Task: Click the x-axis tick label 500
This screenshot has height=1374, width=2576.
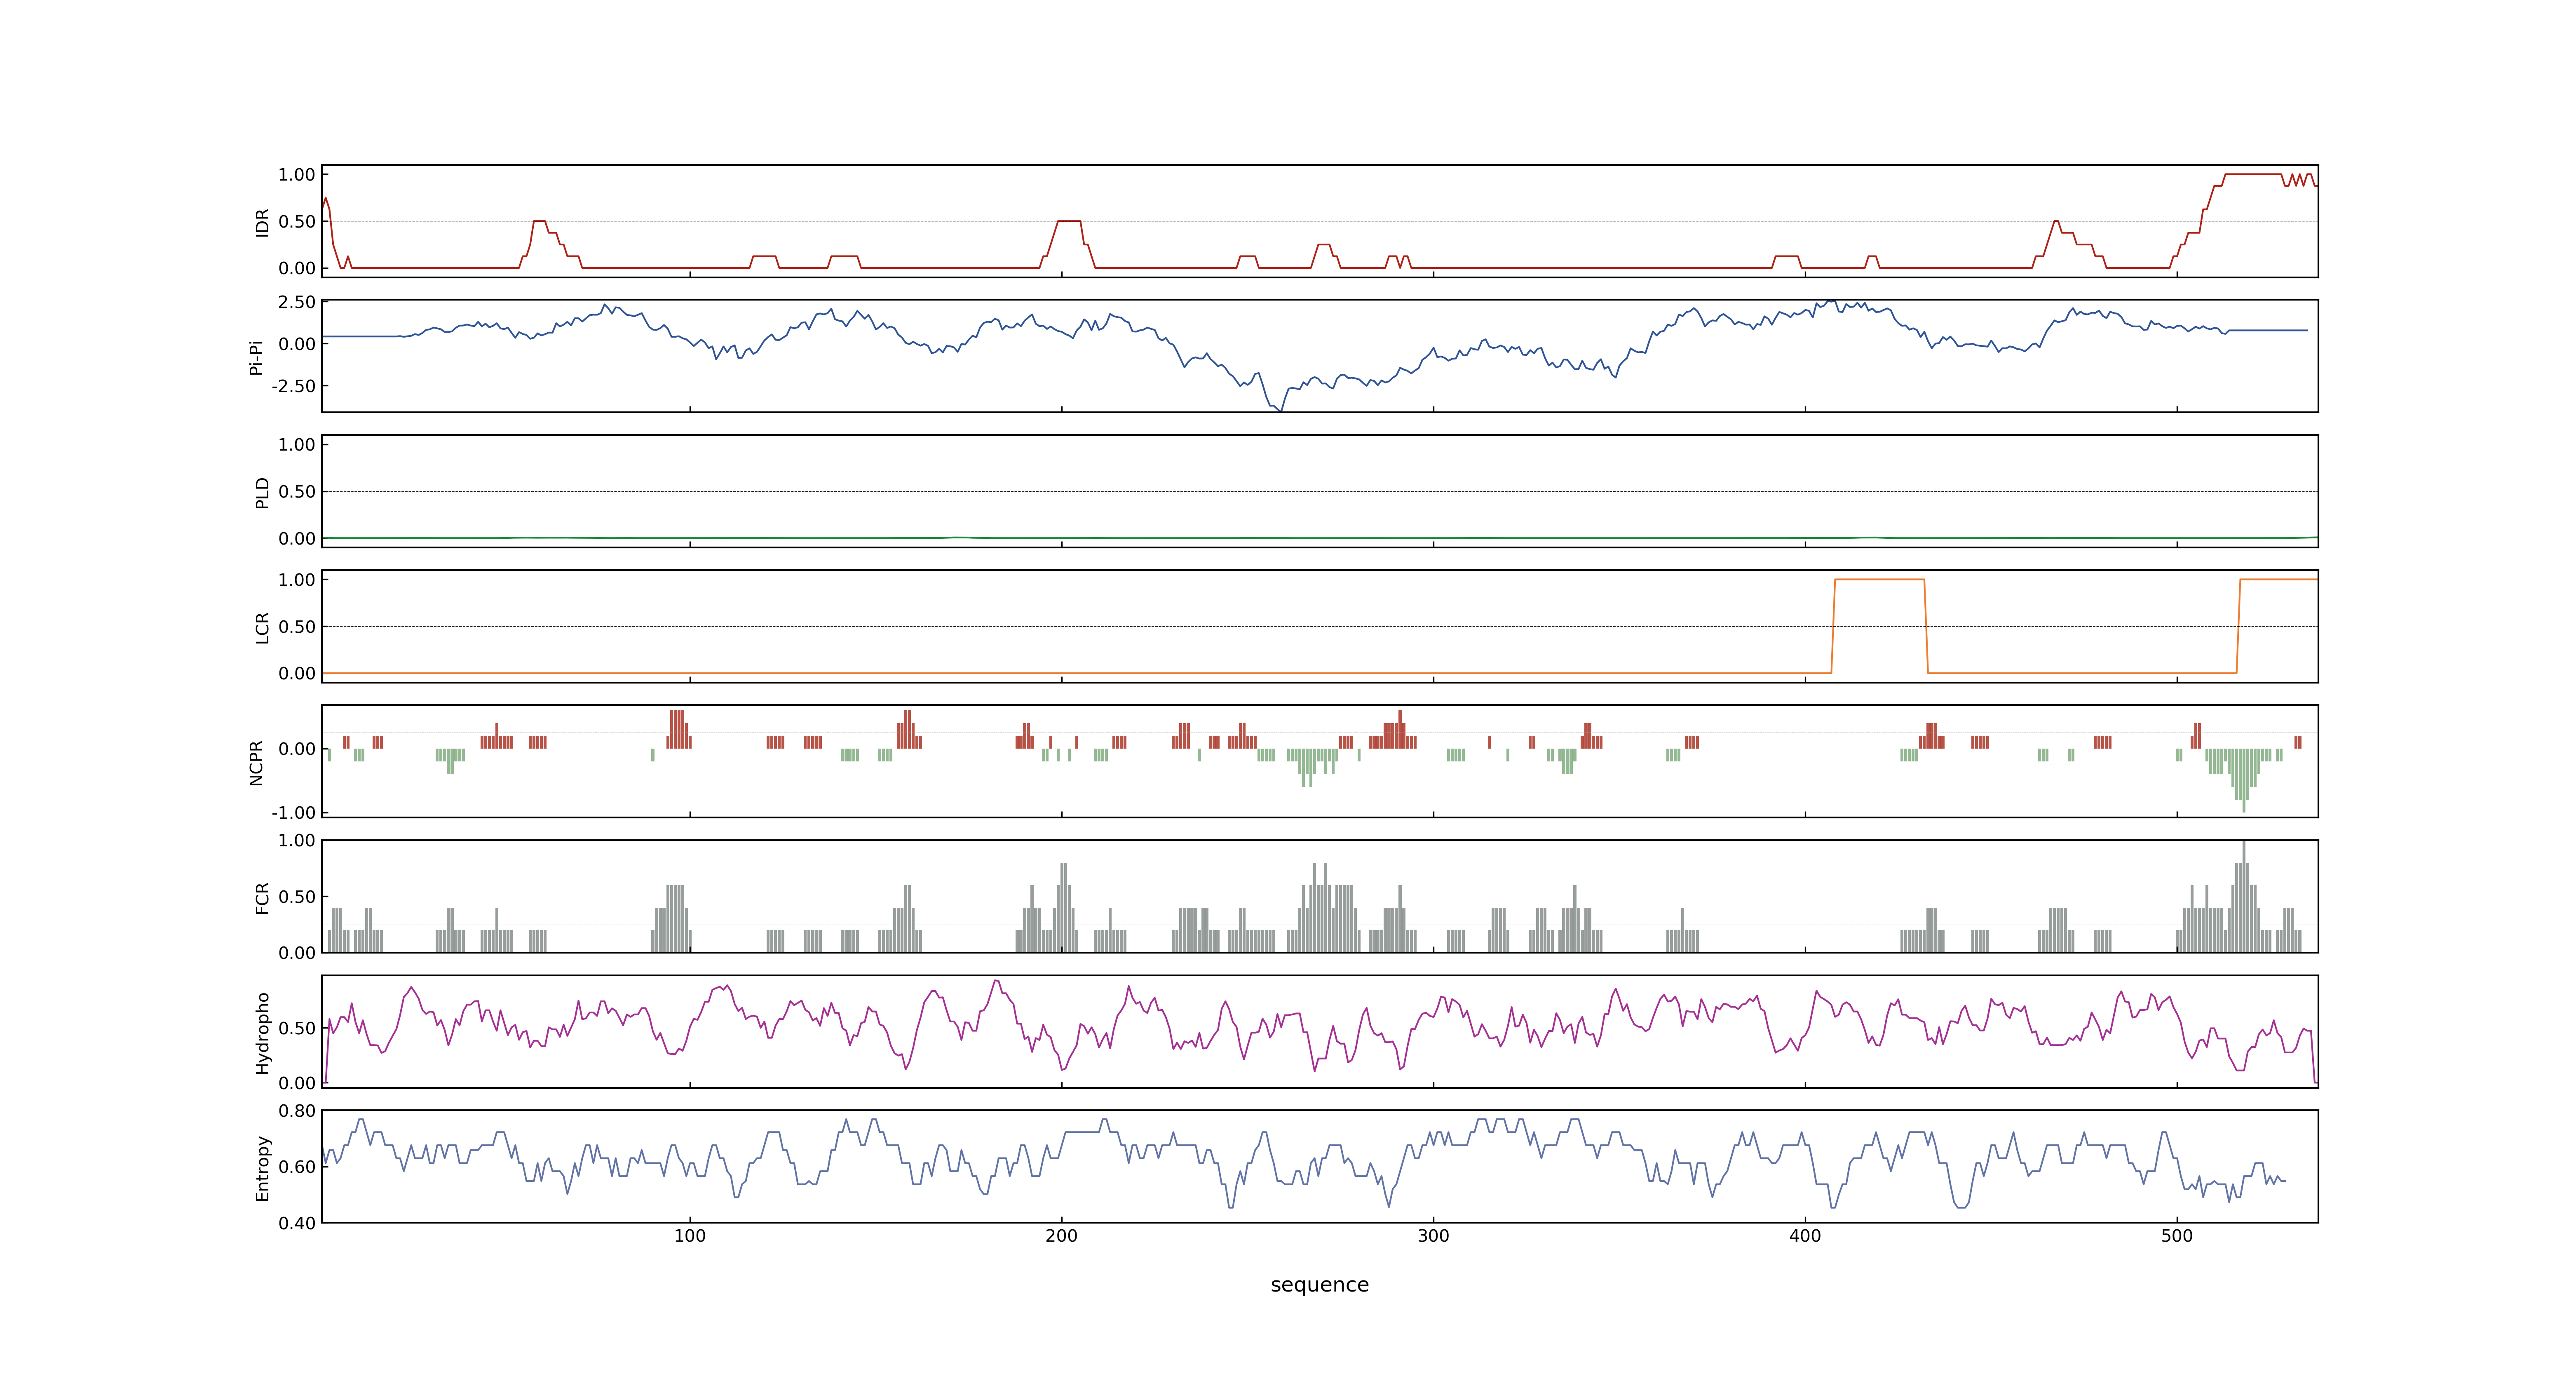Action: pos(2177,1236)
